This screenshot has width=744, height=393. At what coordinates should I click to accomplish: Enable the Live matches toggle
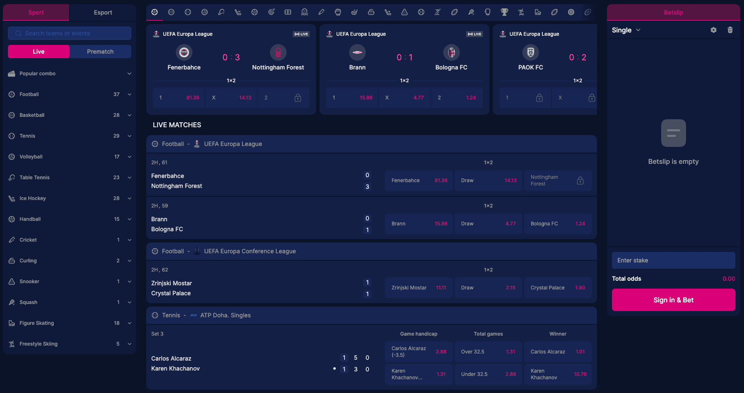[38, 51]
